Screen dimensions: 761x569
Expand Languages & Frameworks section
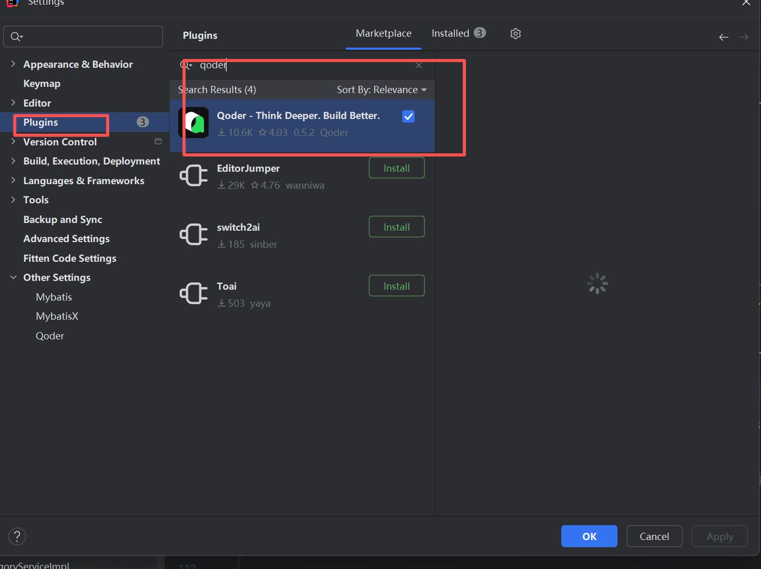click(13, 181)
